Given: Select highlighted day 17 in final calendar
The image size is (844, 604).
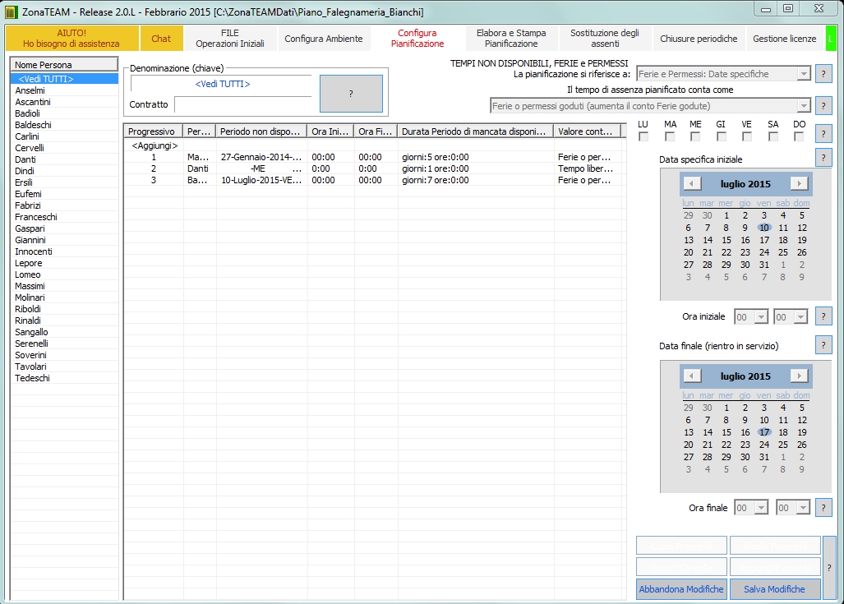Looking at the screenshot, I should click(764, 431).
